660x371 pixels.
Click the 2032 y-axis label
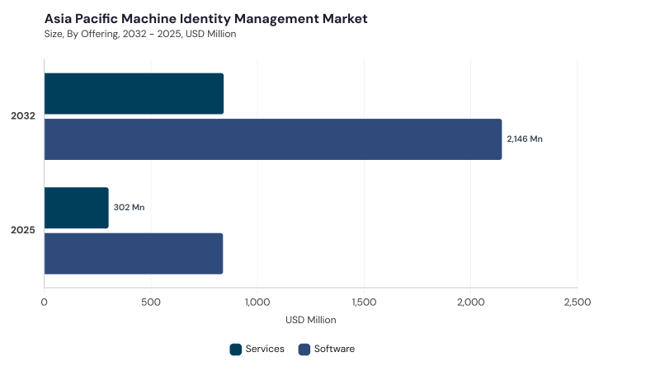(23, 116)
